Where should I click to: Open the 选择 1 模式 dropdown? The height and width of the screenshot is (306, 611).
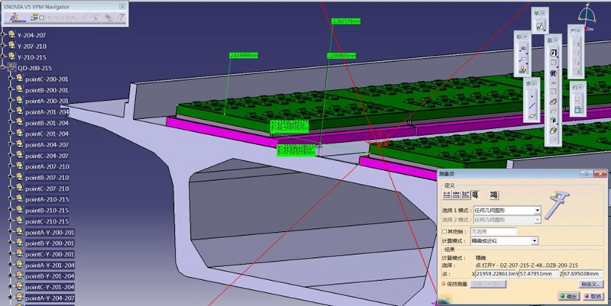[x=537, y=210]
